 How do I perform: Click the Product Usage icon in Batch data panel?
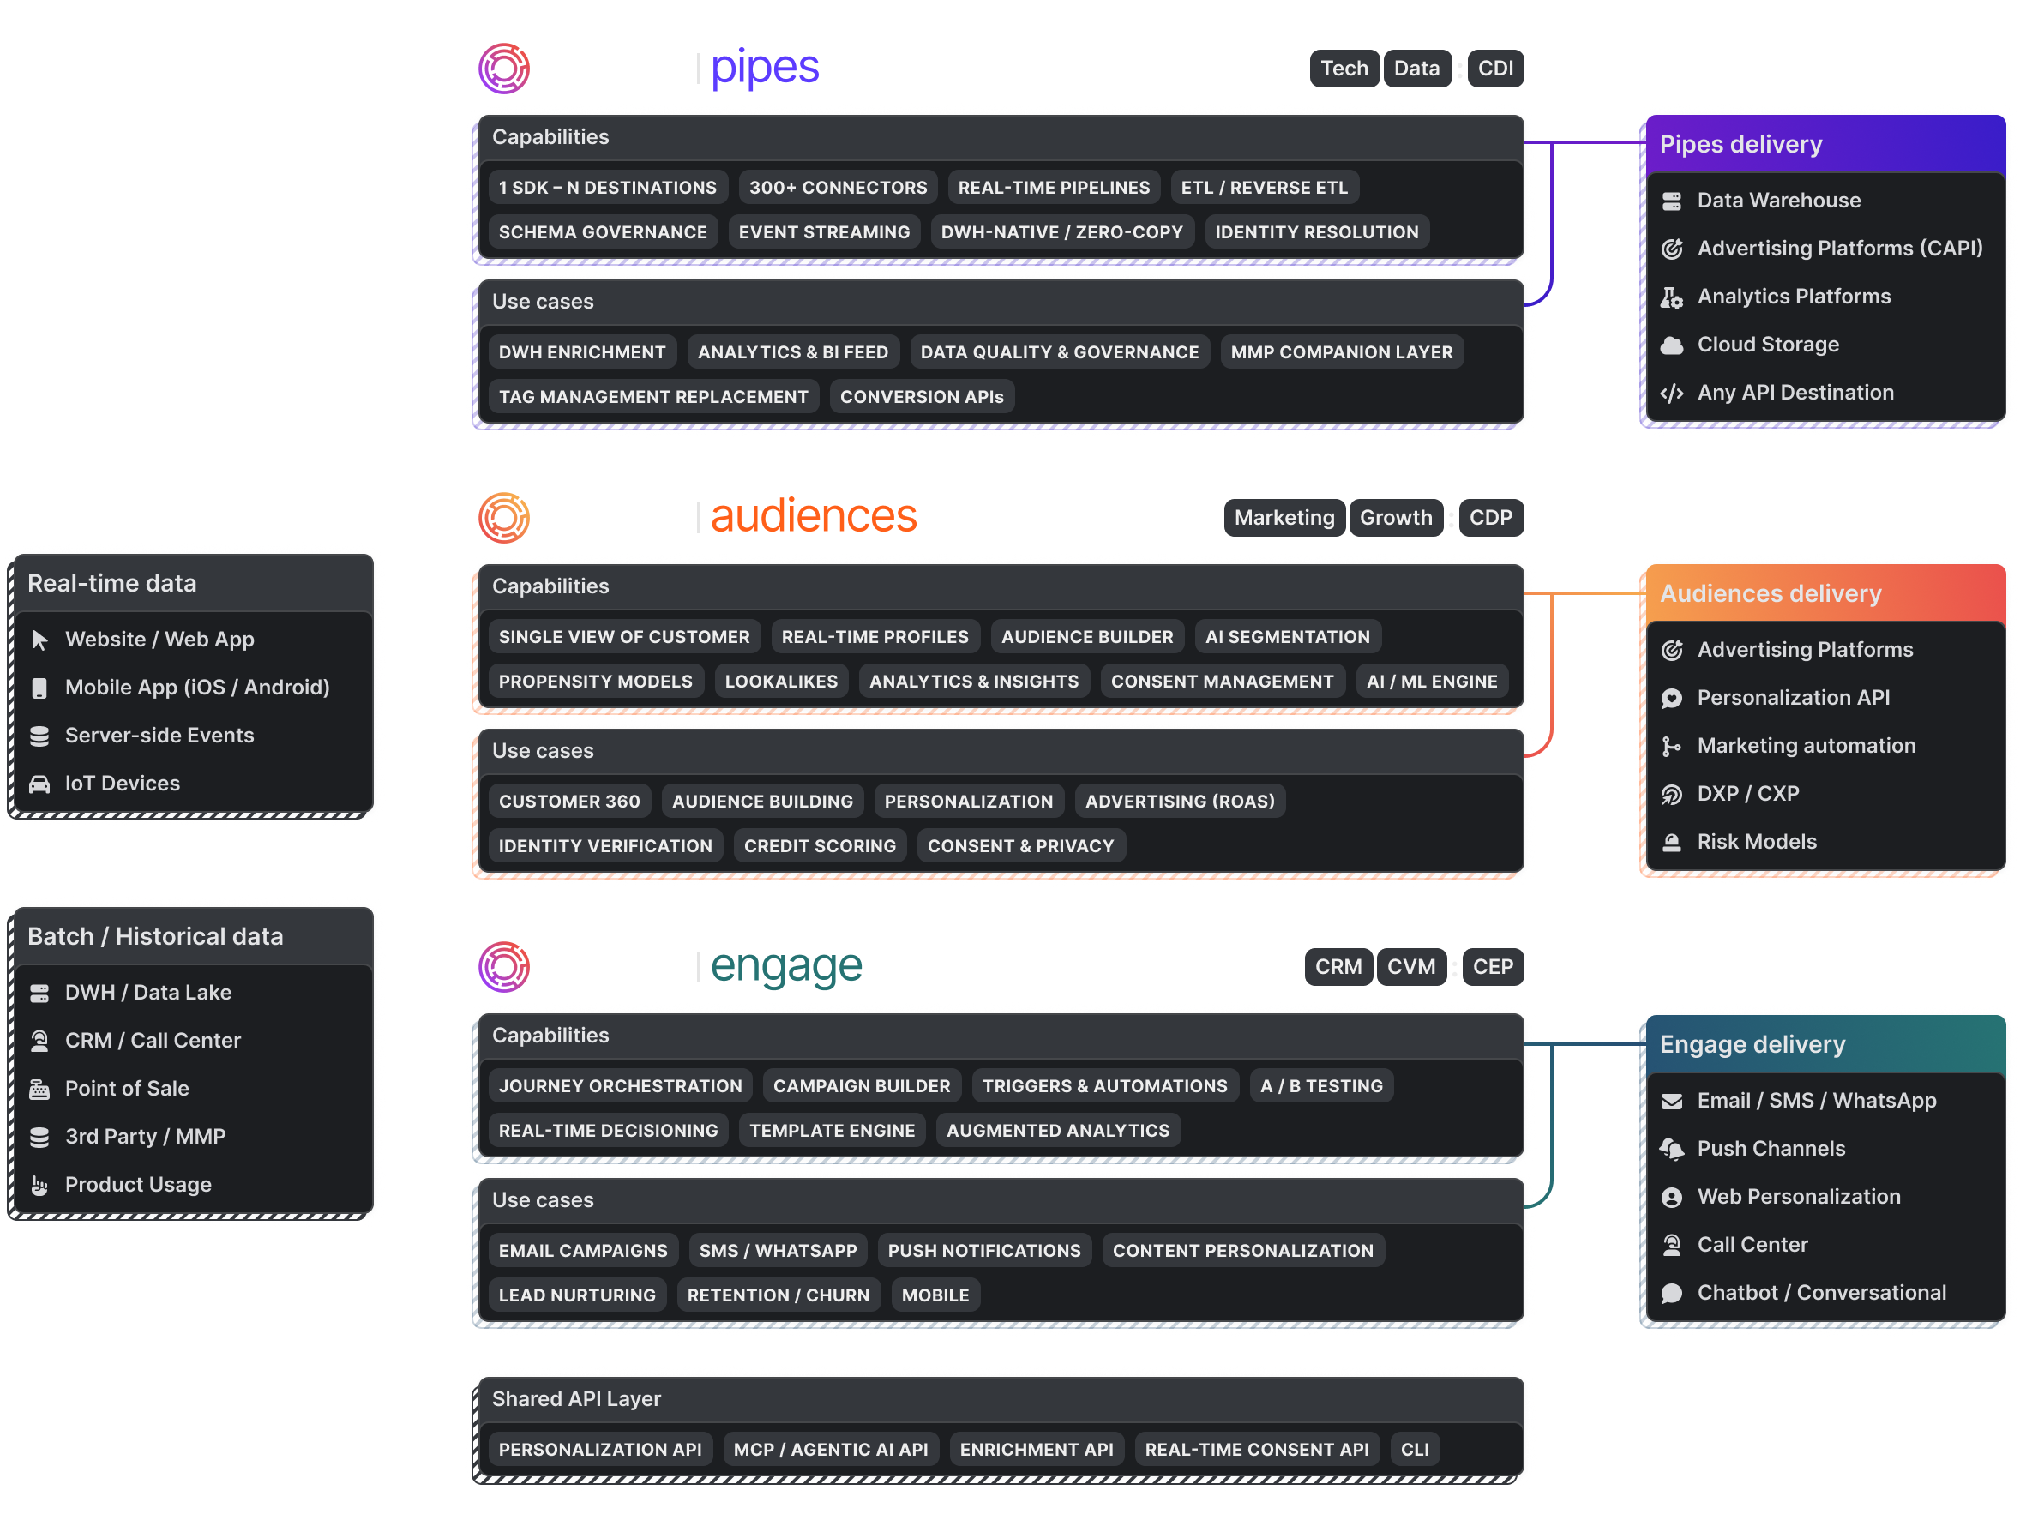coord(40,1185)
